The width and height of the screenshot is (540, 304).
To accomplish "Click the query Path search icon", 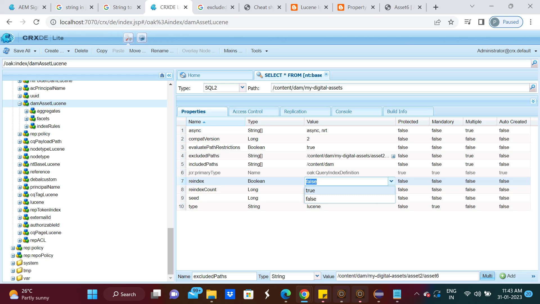I will click(532, 88).
